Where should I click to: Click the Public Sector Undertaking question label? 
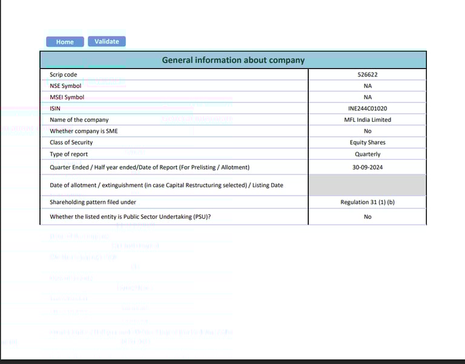[130, 217]
